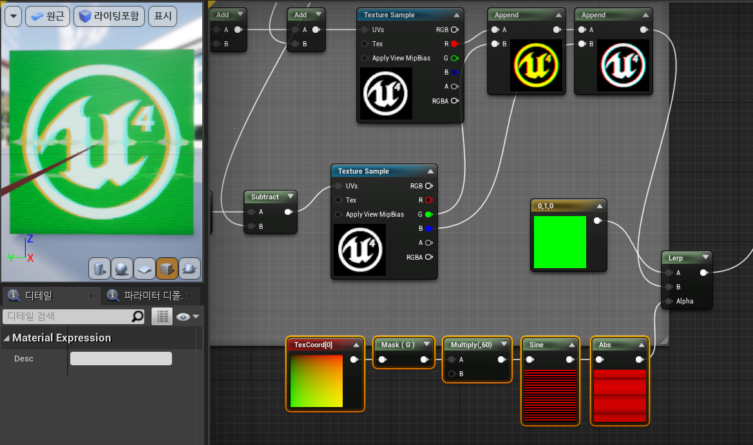753x445 pixels.
Task: Open the 원근 perspective view menu
Action: click(x=48, y=16)
